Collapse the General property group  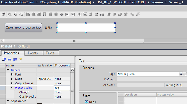click(x=8, y=70)
